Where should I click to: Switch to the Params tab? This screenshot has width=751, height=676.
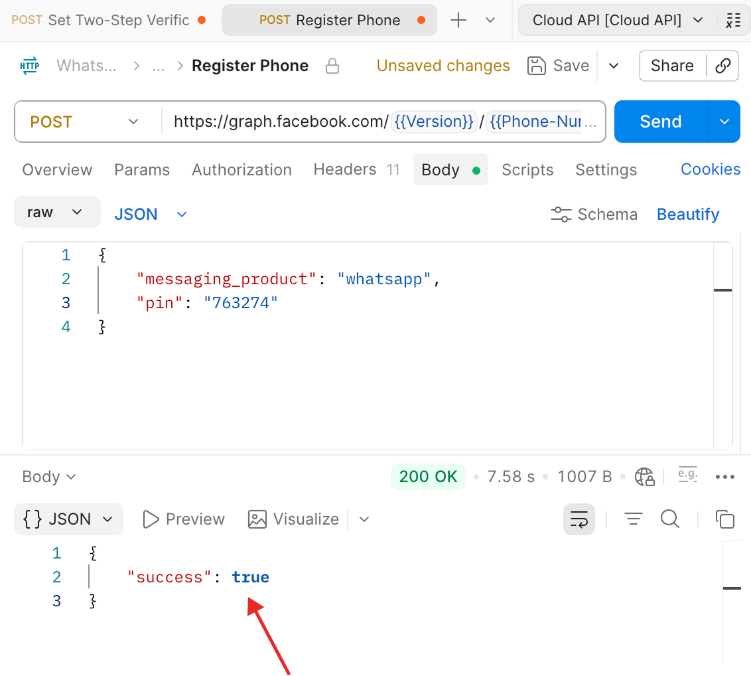pyautogui.click(x=142, y=170)
